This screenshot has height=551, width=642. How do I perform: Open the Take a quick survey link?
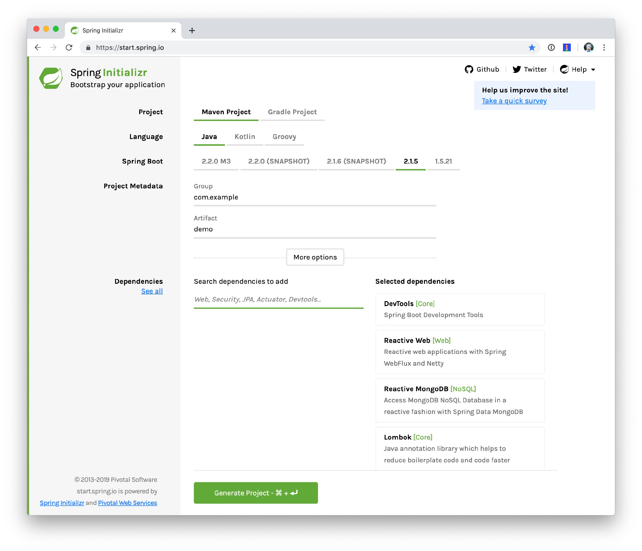click(x=514, y=101)
